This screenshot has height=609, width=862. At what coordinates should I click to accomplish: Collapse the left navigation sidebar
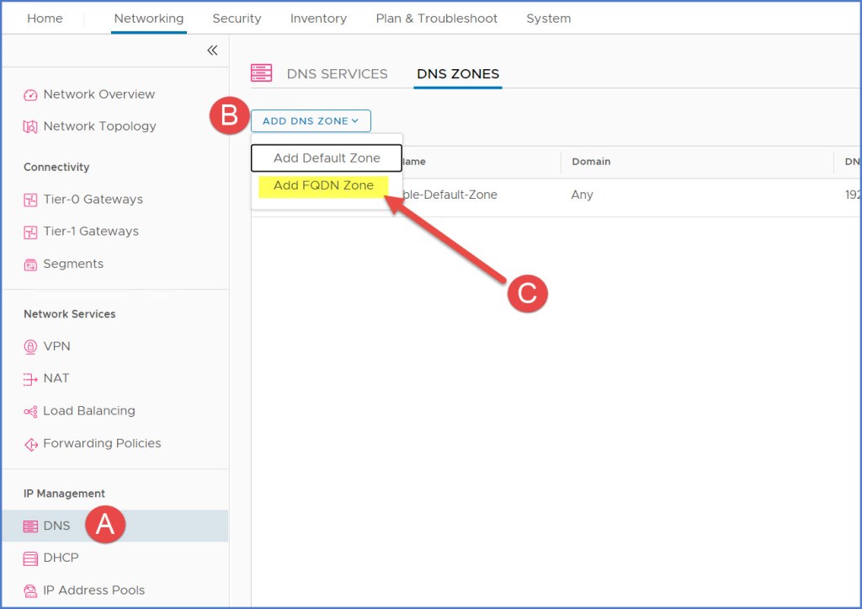point(212,51)
